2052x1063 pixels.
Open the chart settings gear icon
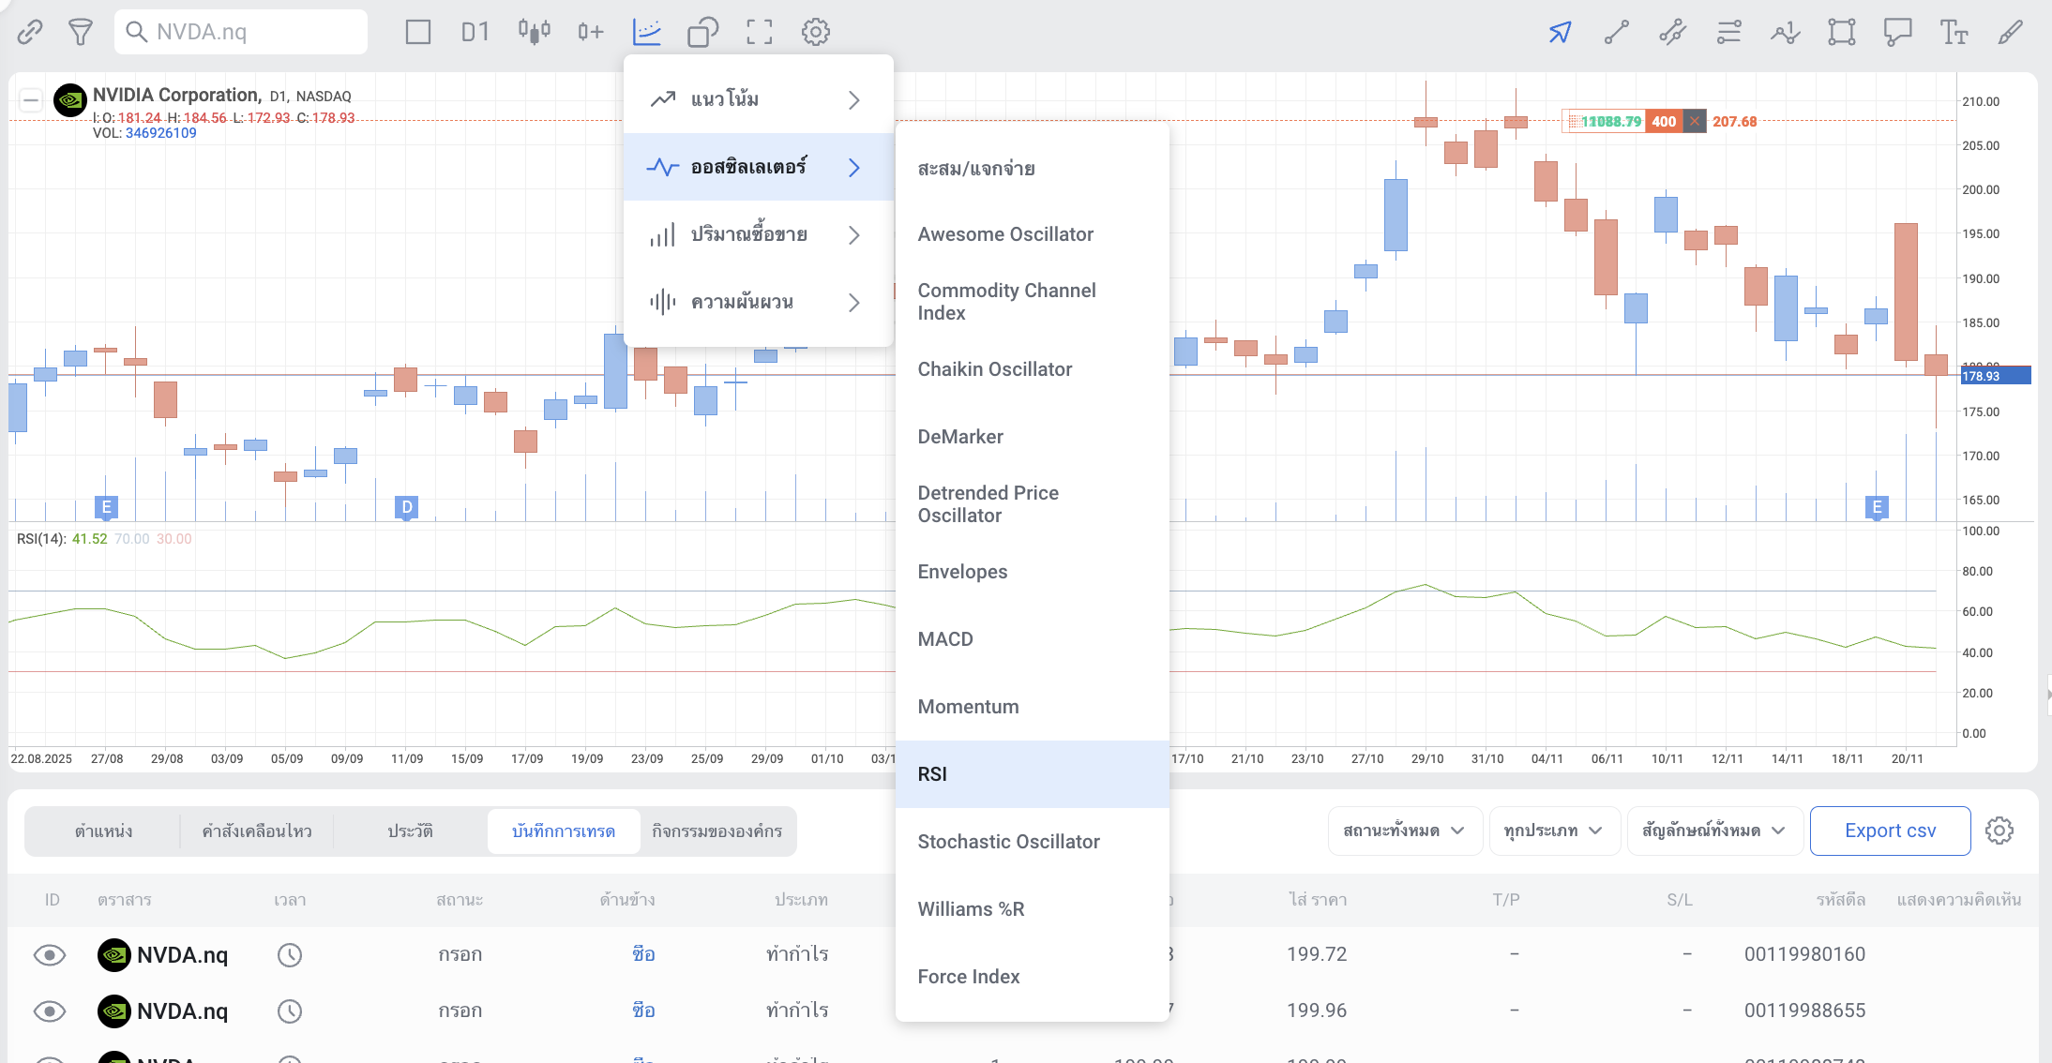point(816,32)
